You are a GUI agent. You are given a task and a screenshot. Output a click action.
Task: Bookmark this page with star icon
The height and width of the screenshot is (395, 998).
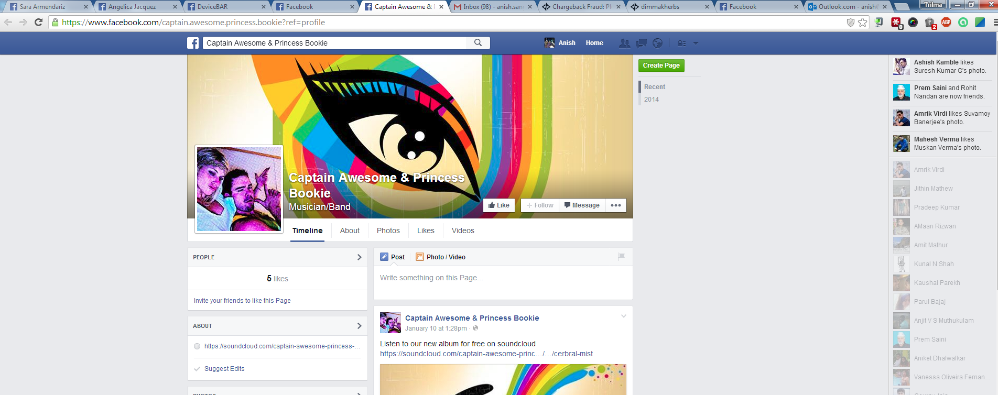pyautogui.click(x=863, y=22)
